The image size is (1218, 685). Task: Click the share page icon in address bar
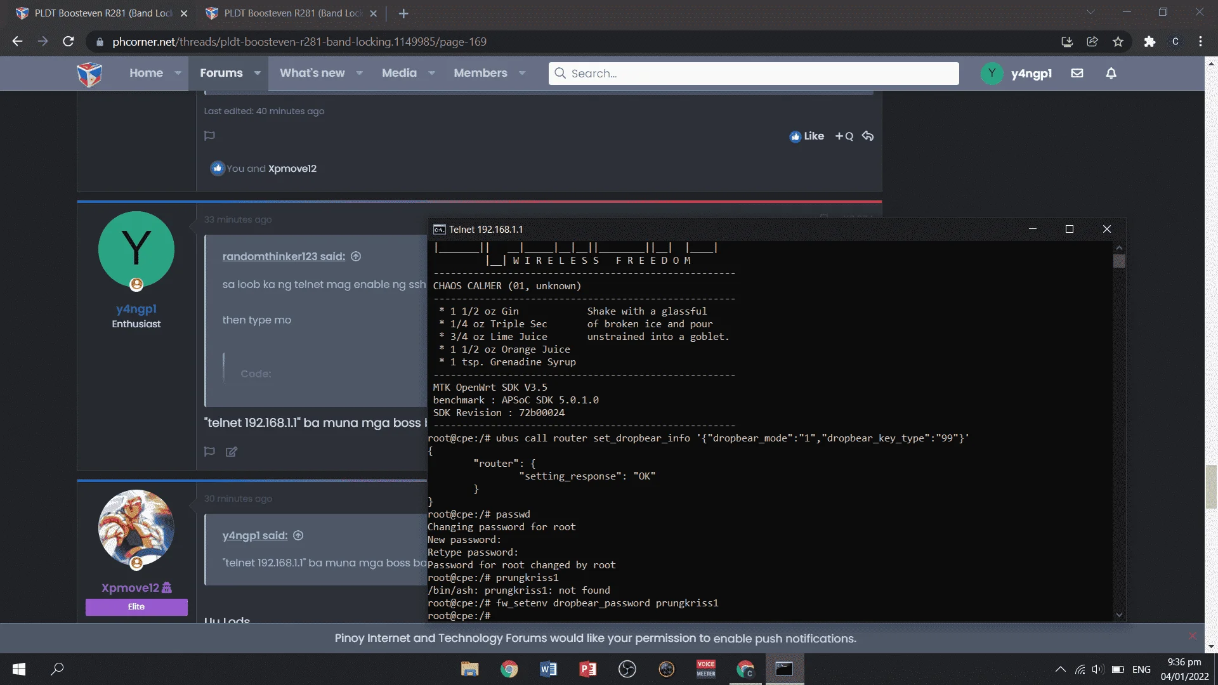1092,42
